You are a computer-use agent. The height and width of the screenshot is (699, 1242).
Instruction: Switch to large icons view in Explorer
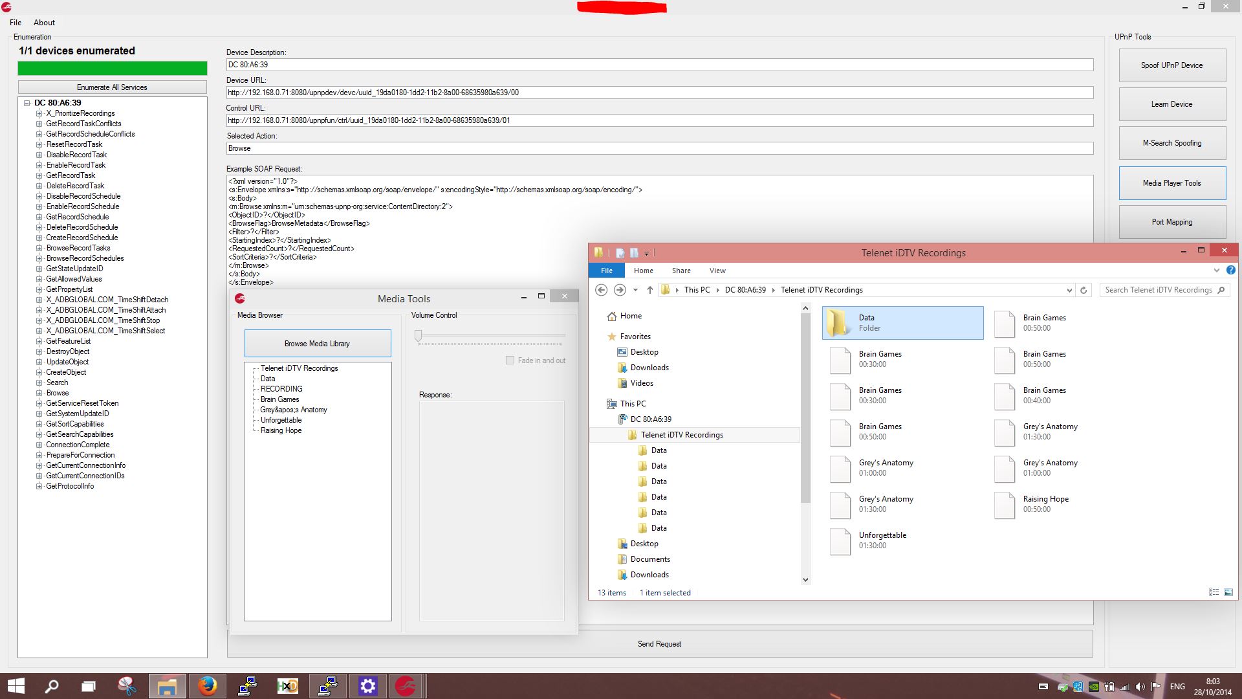[x=1228, y=592]
